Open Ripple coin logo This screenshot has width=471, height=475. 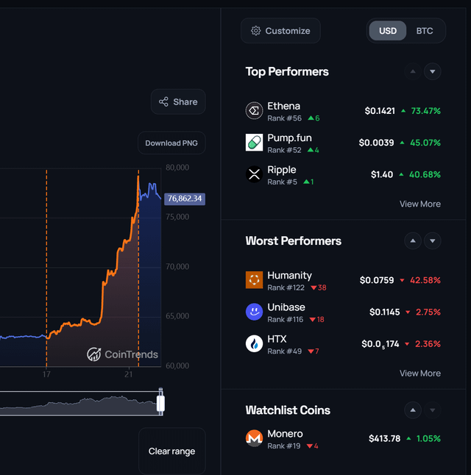pos(254,174)
